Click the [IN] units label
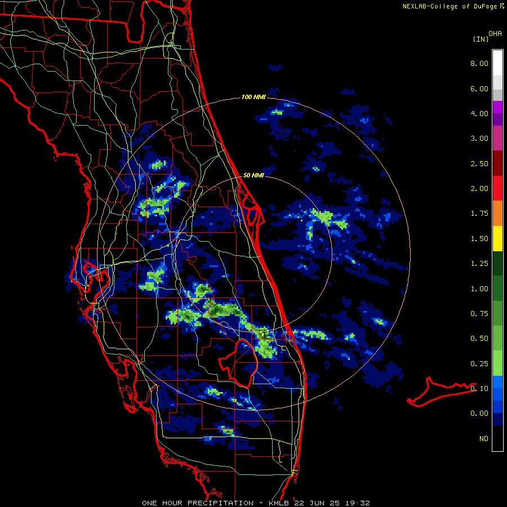Image resolution: width=507 pixels, height=507 pixels. point(481,39)
